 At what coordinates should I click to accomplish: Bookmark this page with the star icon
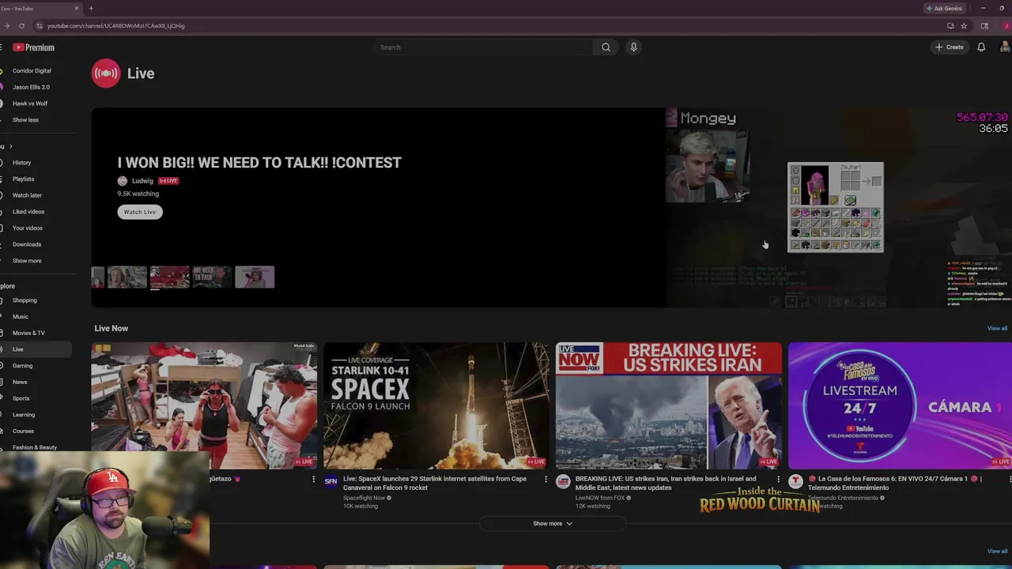pyautogui.click(x=964, y=25)
